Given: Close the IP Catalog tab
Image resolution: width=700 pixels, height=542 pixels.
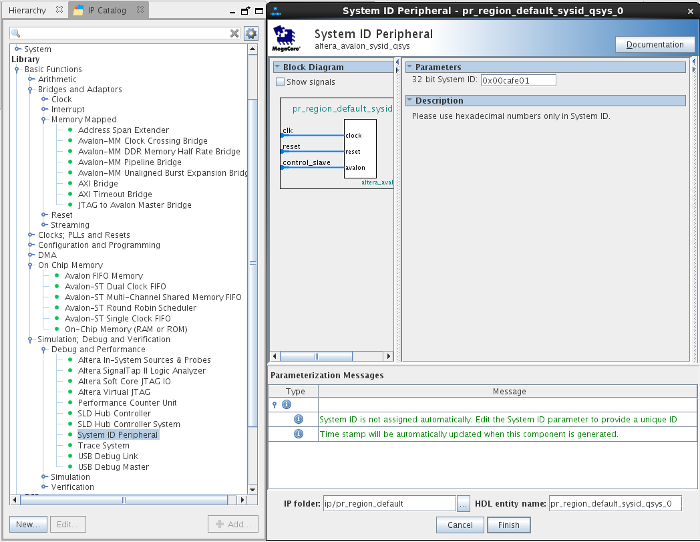Looking at the screenshot, I should (x=140, y=9).
